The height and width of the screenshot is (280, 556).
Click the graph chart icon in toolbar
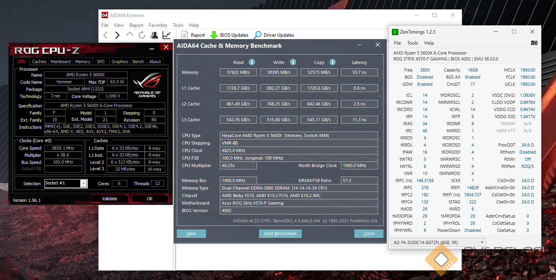click(166, 35)
